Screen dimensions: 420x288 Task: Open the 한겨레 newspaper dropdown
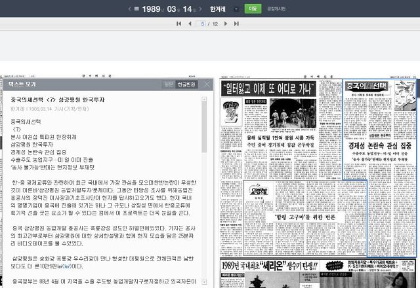(236, 9)
